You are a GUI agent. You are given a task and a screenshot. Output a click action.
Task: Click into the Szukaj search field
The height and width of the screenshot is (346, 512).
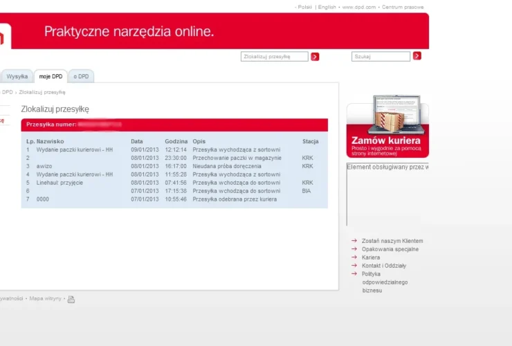tap(381, 57)
